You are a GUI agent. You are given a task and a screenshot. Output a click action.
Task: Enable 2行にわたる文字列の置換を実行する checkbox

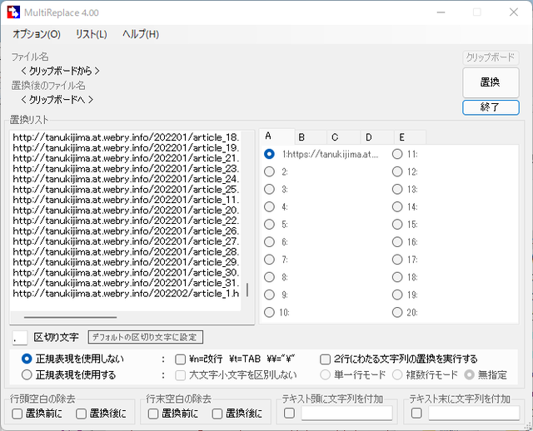pyautogui.click(x=326, y=359)
